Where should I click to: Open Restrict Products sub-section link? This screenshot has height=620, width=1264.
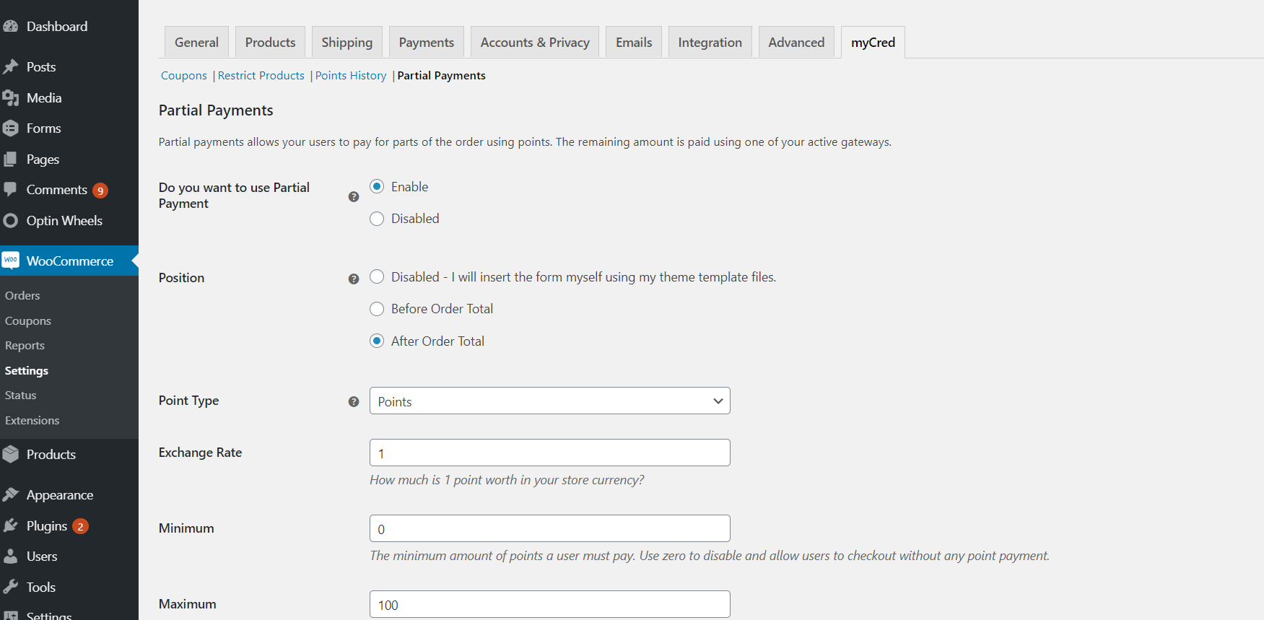pos(261,76)
